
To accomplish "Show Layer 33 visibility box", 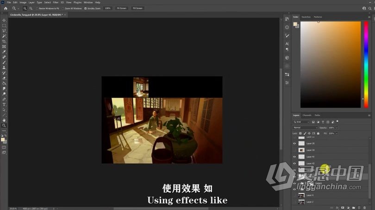I will pyautogui.click(x=294, y=150).
